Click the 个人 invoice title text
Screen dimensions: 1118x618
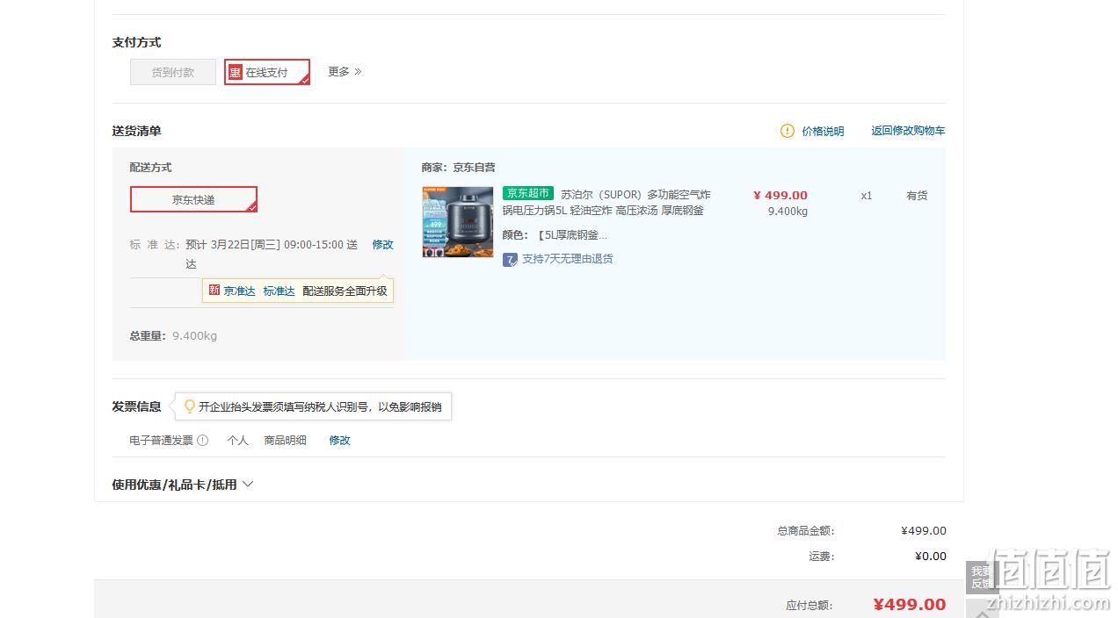click(x=237, y=441)
